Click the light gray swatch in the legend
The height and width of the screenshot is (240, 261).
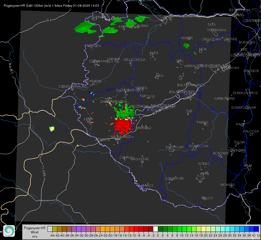(x=50, y=229)
